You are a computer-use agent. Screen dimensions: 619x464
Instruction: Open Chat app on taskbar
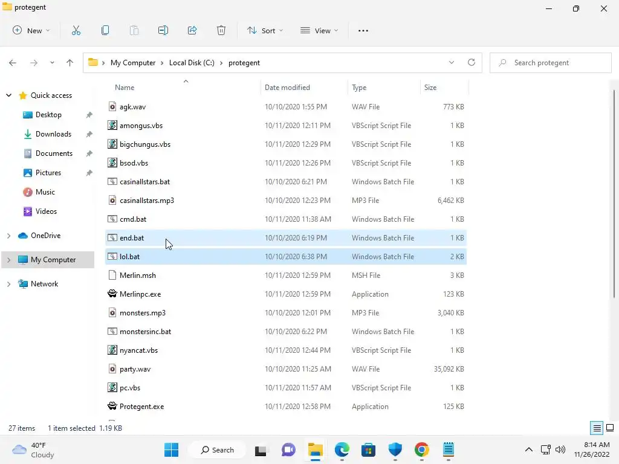288,449
